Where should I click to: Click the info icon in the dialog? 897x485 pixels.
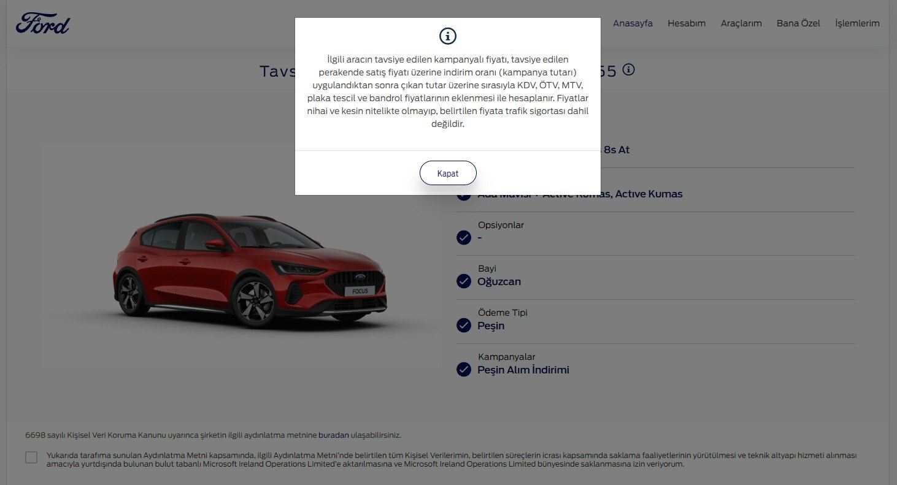coord(448,36)
